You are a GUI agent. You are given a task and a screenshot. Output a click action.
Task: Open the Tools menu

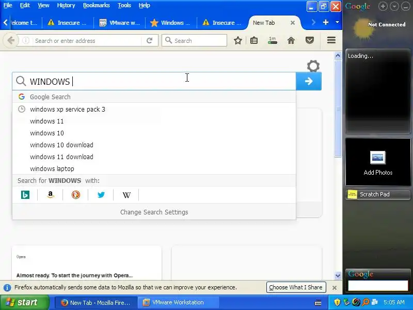pos(124,5)
